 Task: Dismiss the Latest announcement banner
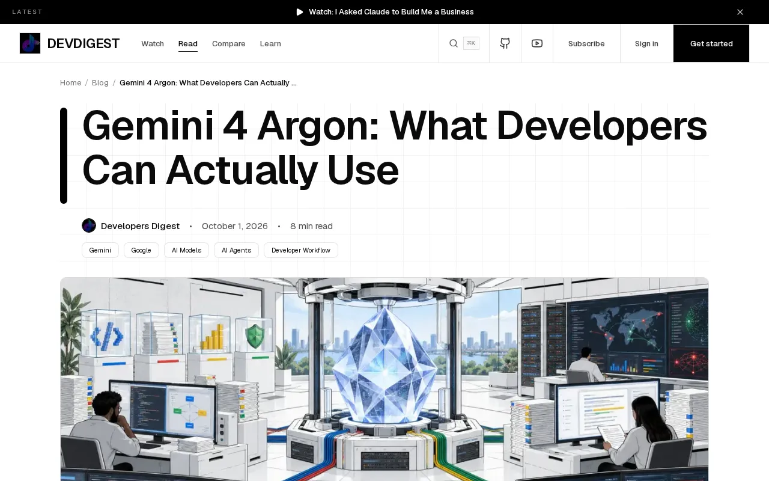tap(740, 12)
